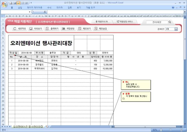The height and width of the screenshot is (132, 187).
Task: Open the 홈 ribbon tab
Action: 12,8
